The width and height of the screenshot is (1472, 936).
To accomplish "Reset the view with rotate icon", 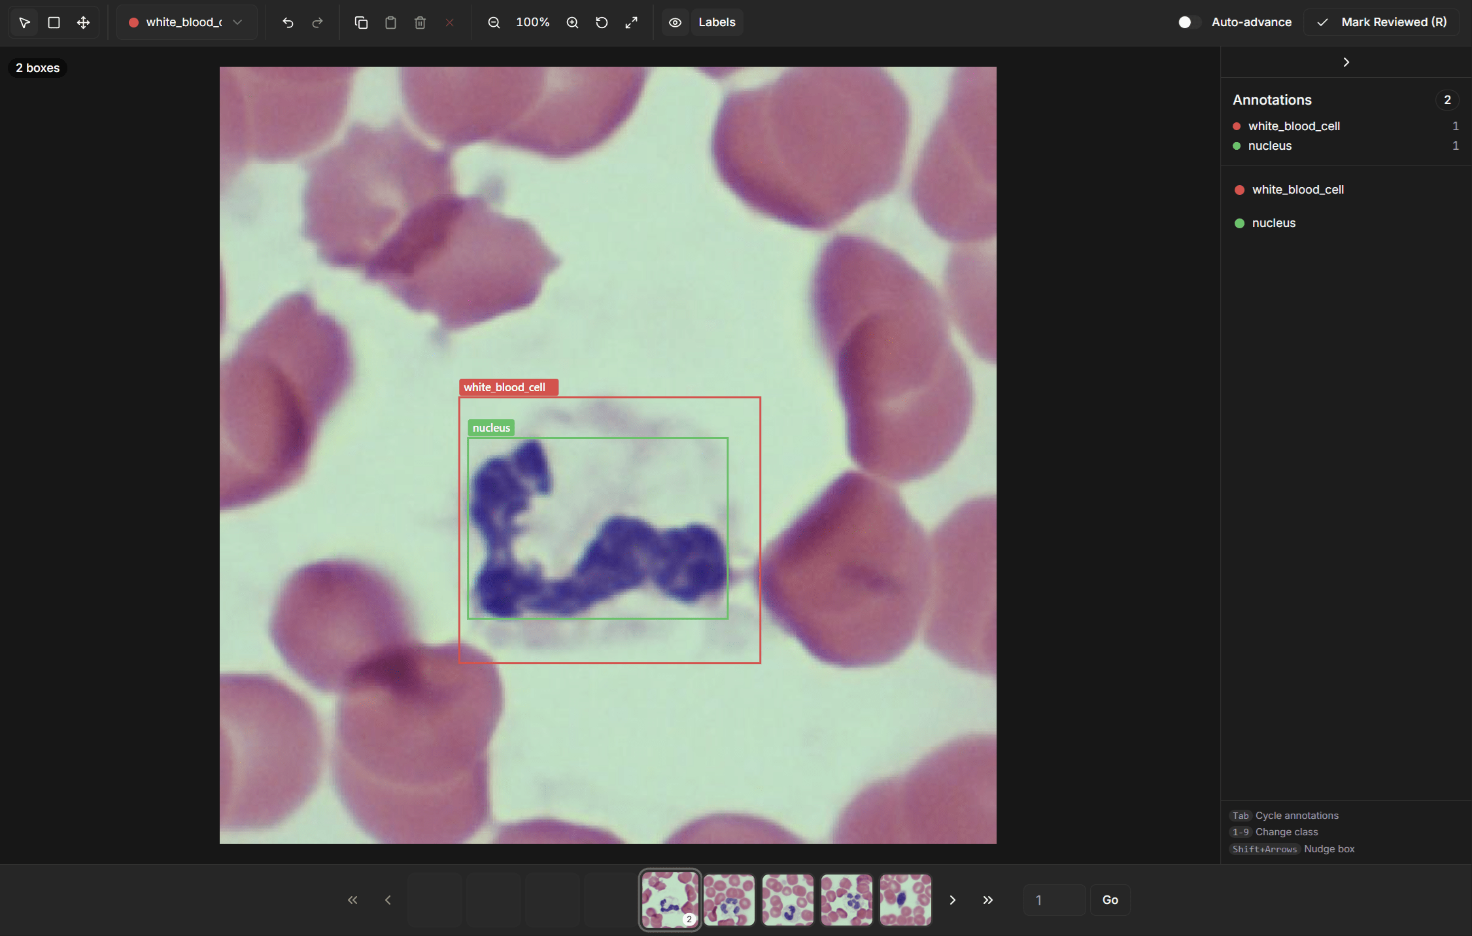I will (x=602, y=23).
